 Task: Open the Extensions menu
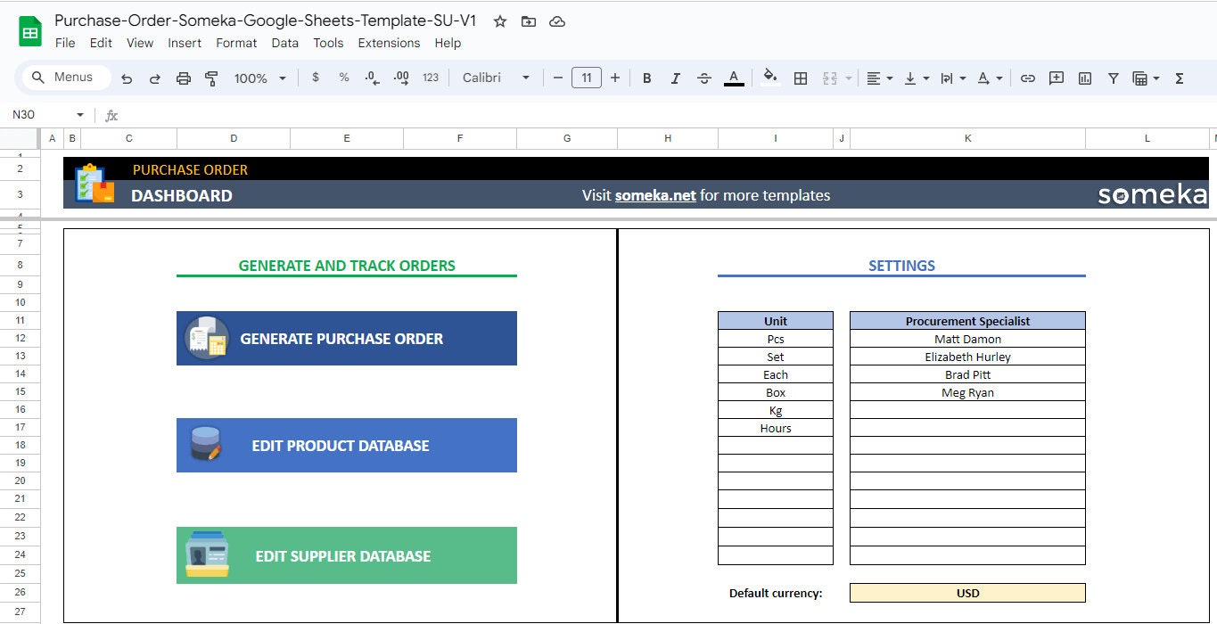click(x=389, y=43)
